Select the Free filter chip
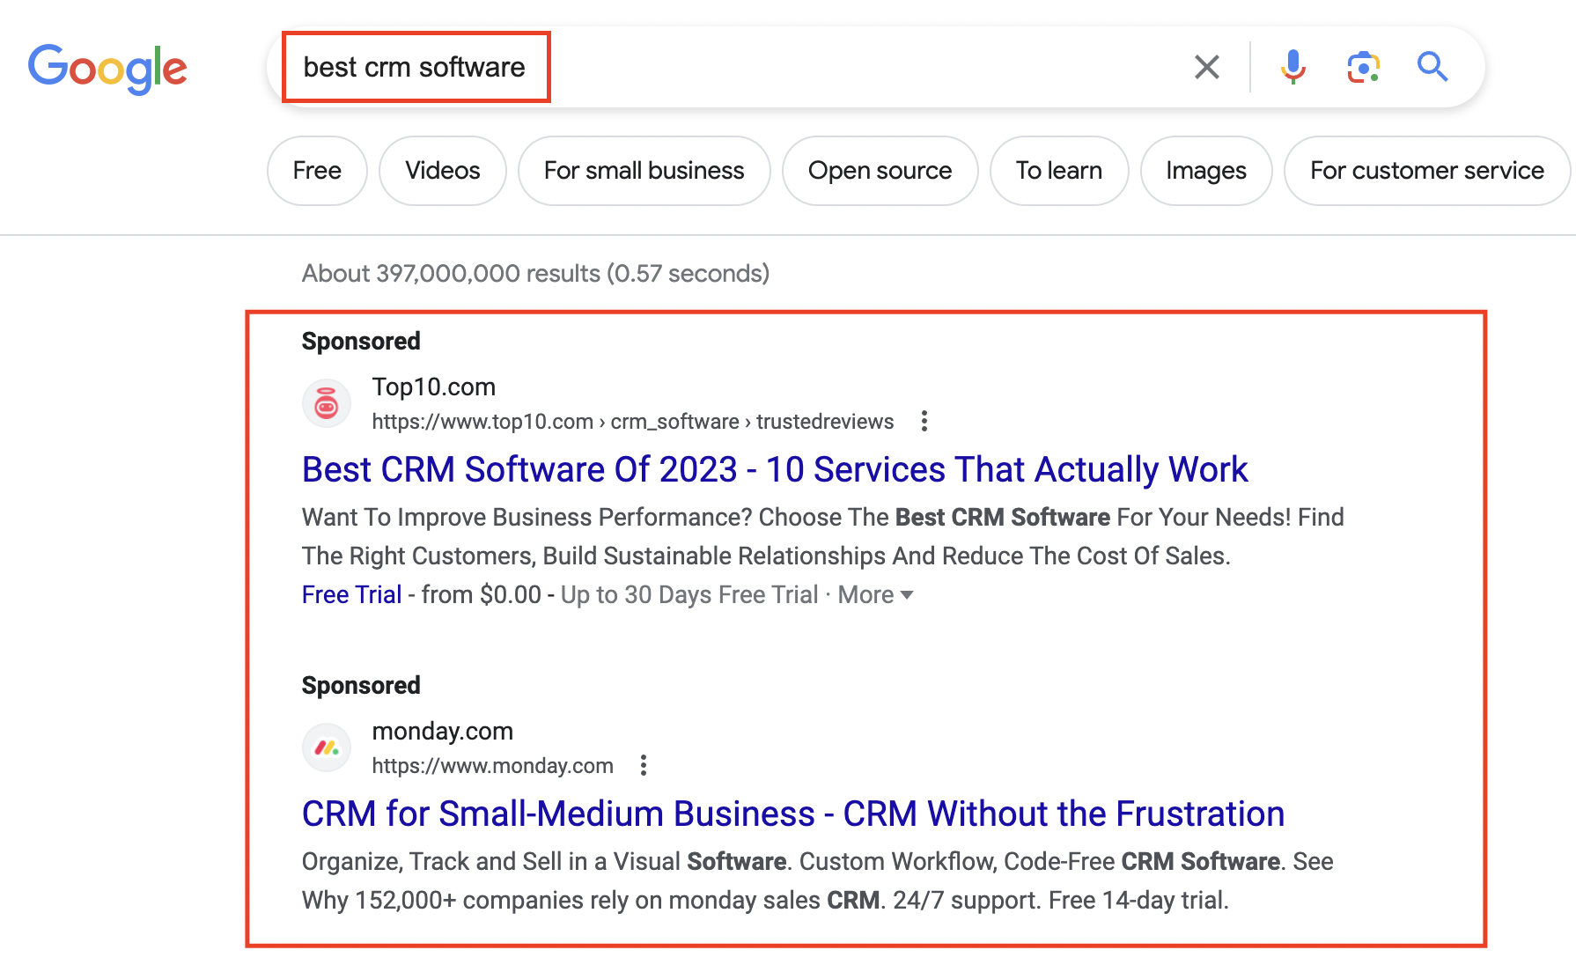 [317, 171]
